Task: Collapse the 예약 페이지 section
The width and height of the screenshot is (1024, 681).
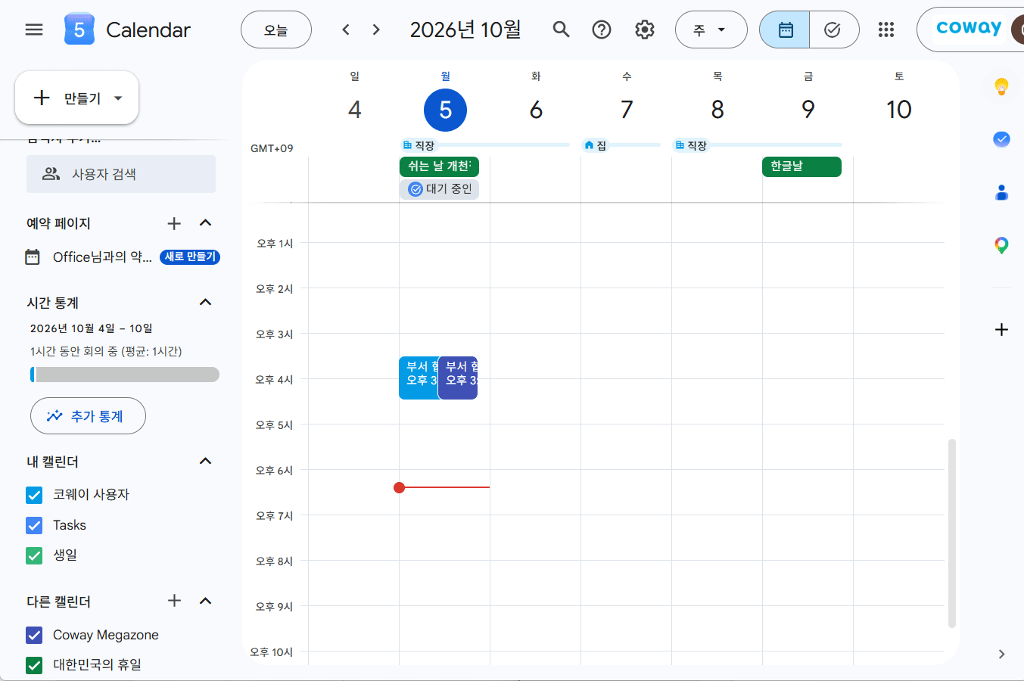Action: pos(205,223)
